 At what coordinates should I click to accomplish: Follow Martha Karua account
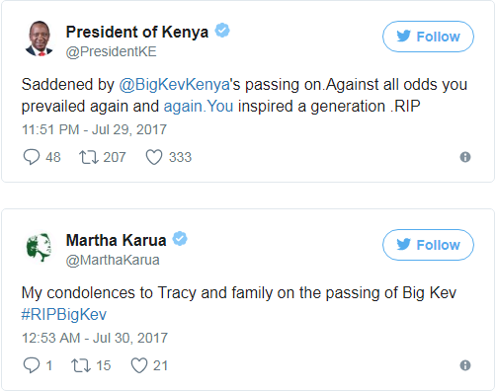[428, 245]
